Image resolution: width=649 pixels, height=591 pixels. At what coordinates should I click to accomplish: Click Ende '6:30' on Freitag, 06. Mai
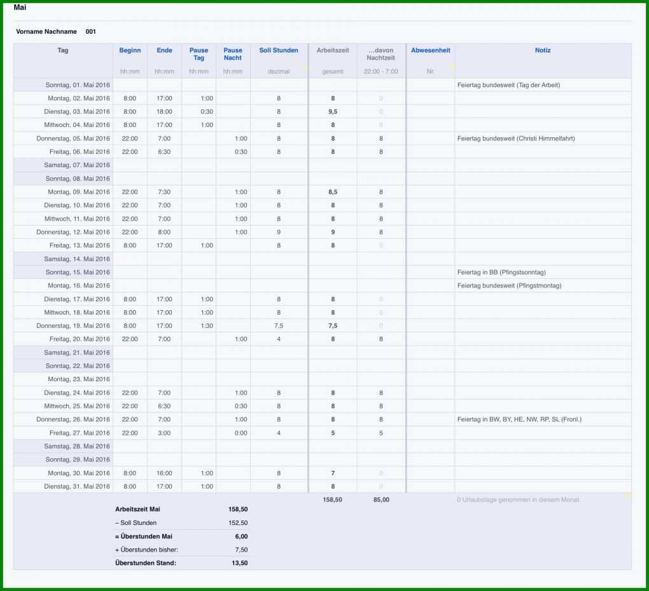pos(164,152)
